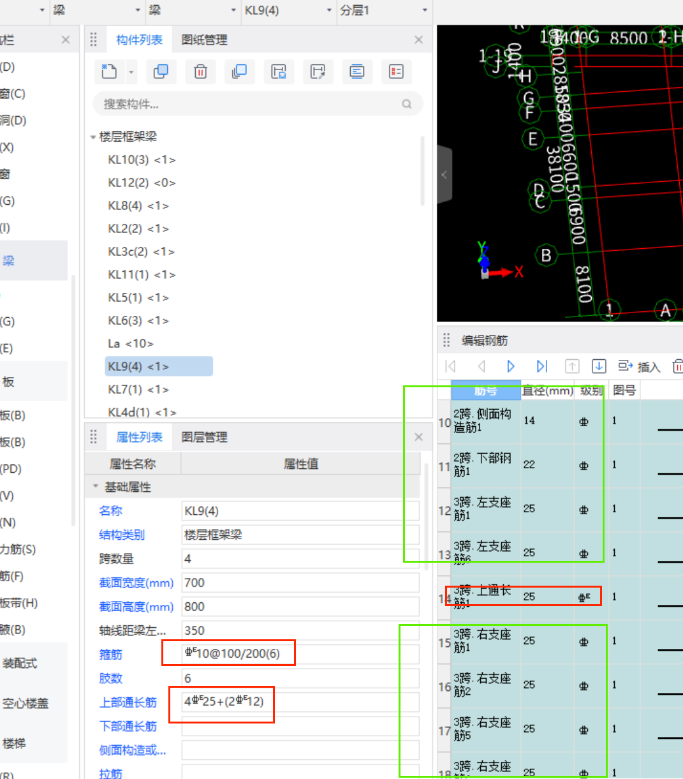Switch to the 构件列表 tab
Viewport: 683px width, 779px height.
coord(139,40)
